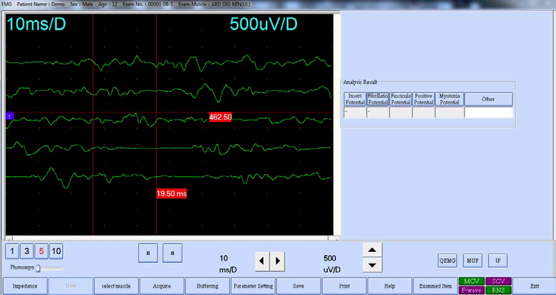Click the 500uV/D sensitivity label

[264, 24]
